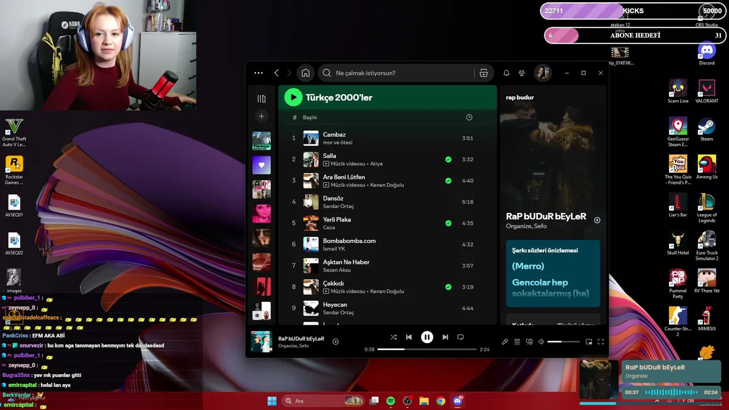Open Steam desktop shortcut

(x=707, y=129)
